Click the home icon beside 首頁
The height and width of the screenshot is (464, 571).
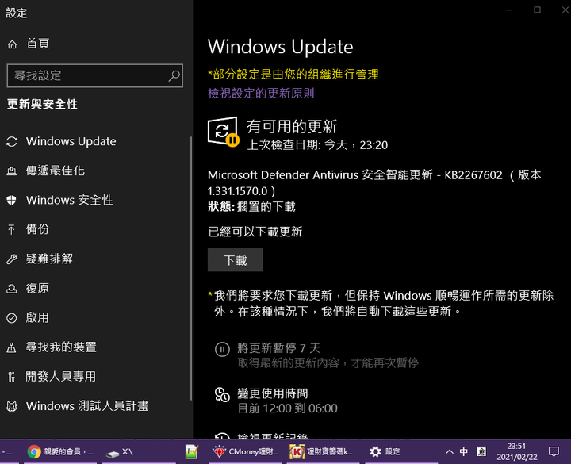point(12,44)
